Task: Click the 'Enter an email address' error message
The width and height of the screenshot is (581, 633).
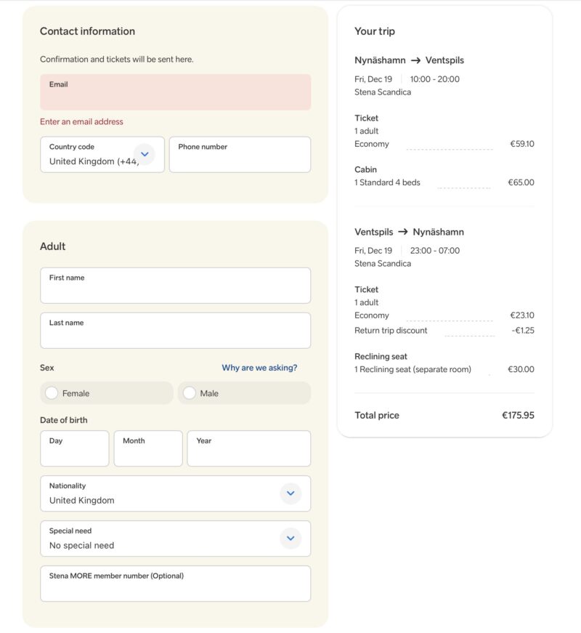Action: pos(81,122)
